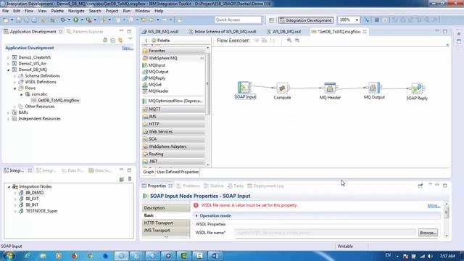Expand the IIB_DEMO integration node

[15, 193]
